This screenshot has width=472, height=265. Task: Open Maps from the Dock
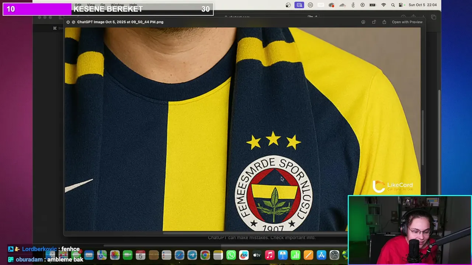[102, 255]
